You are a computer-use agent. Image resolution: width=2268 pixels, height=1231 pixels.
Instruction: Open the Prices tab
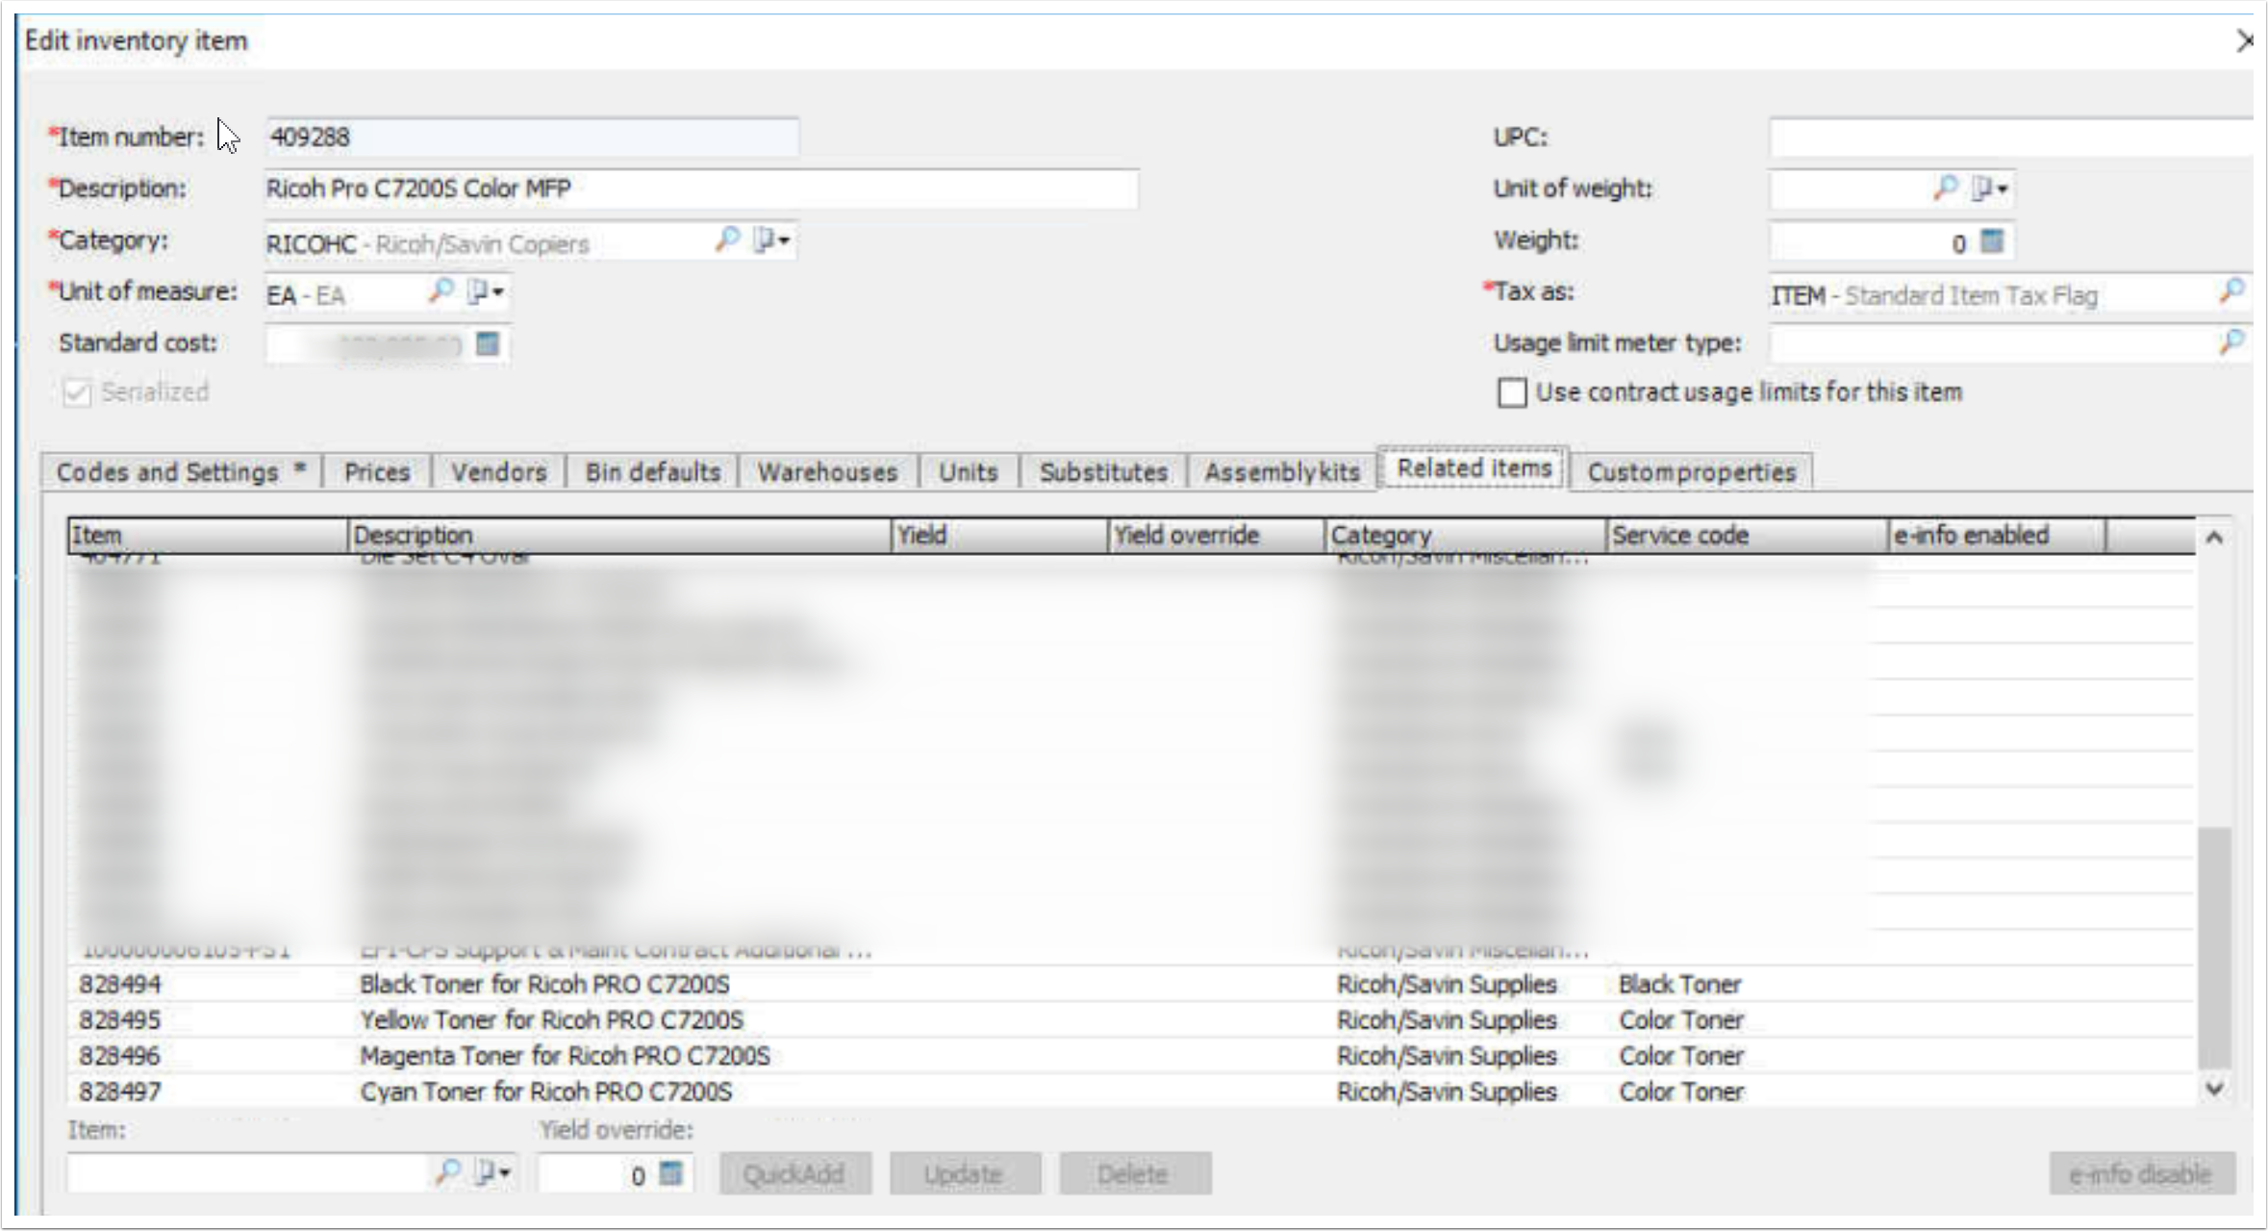pyautogui.click(x=377, y=472)
